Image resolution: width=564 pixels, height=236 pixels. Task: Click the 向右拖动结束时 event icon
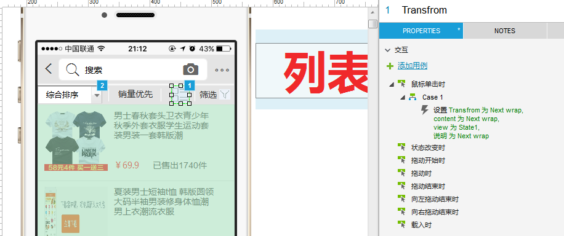pyautogui.click(x=401, y=212)
